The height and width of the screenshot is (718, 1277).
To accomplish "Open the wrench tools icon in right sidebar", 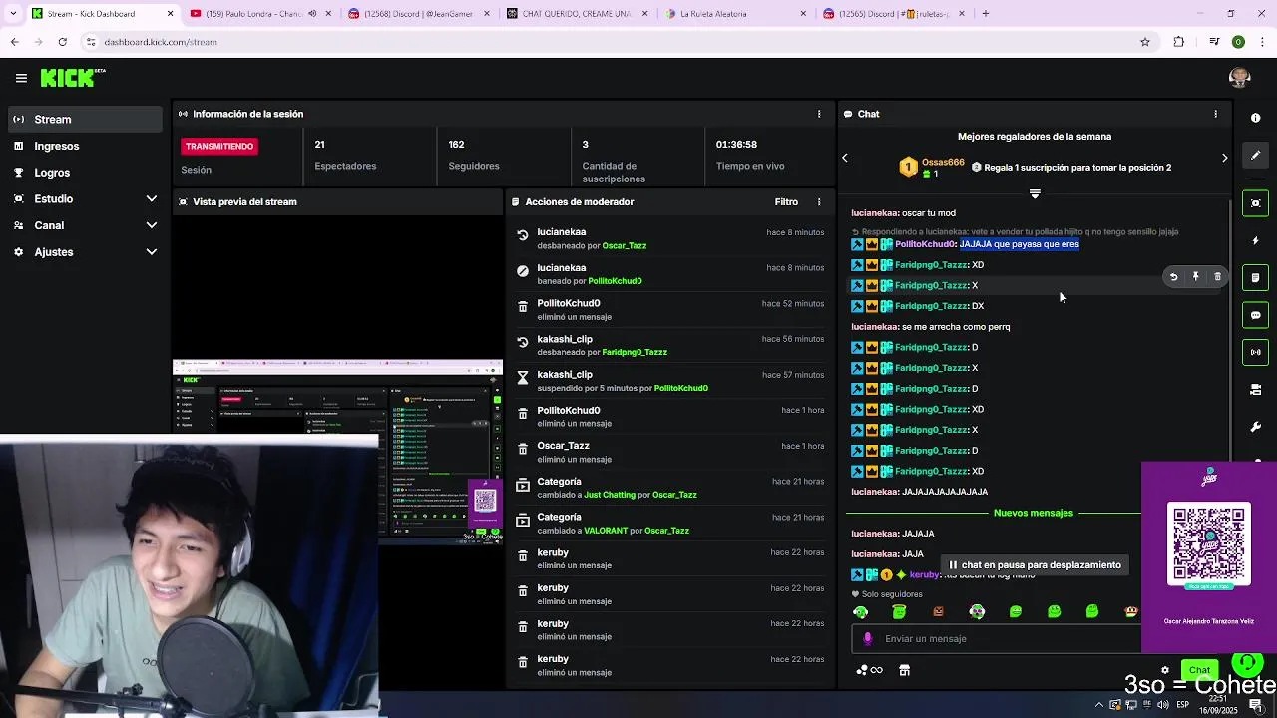I will [1255, 427].
